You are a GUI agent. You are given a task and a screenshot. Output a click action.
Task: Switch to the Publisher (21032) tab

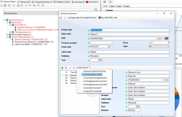[62, 2]
